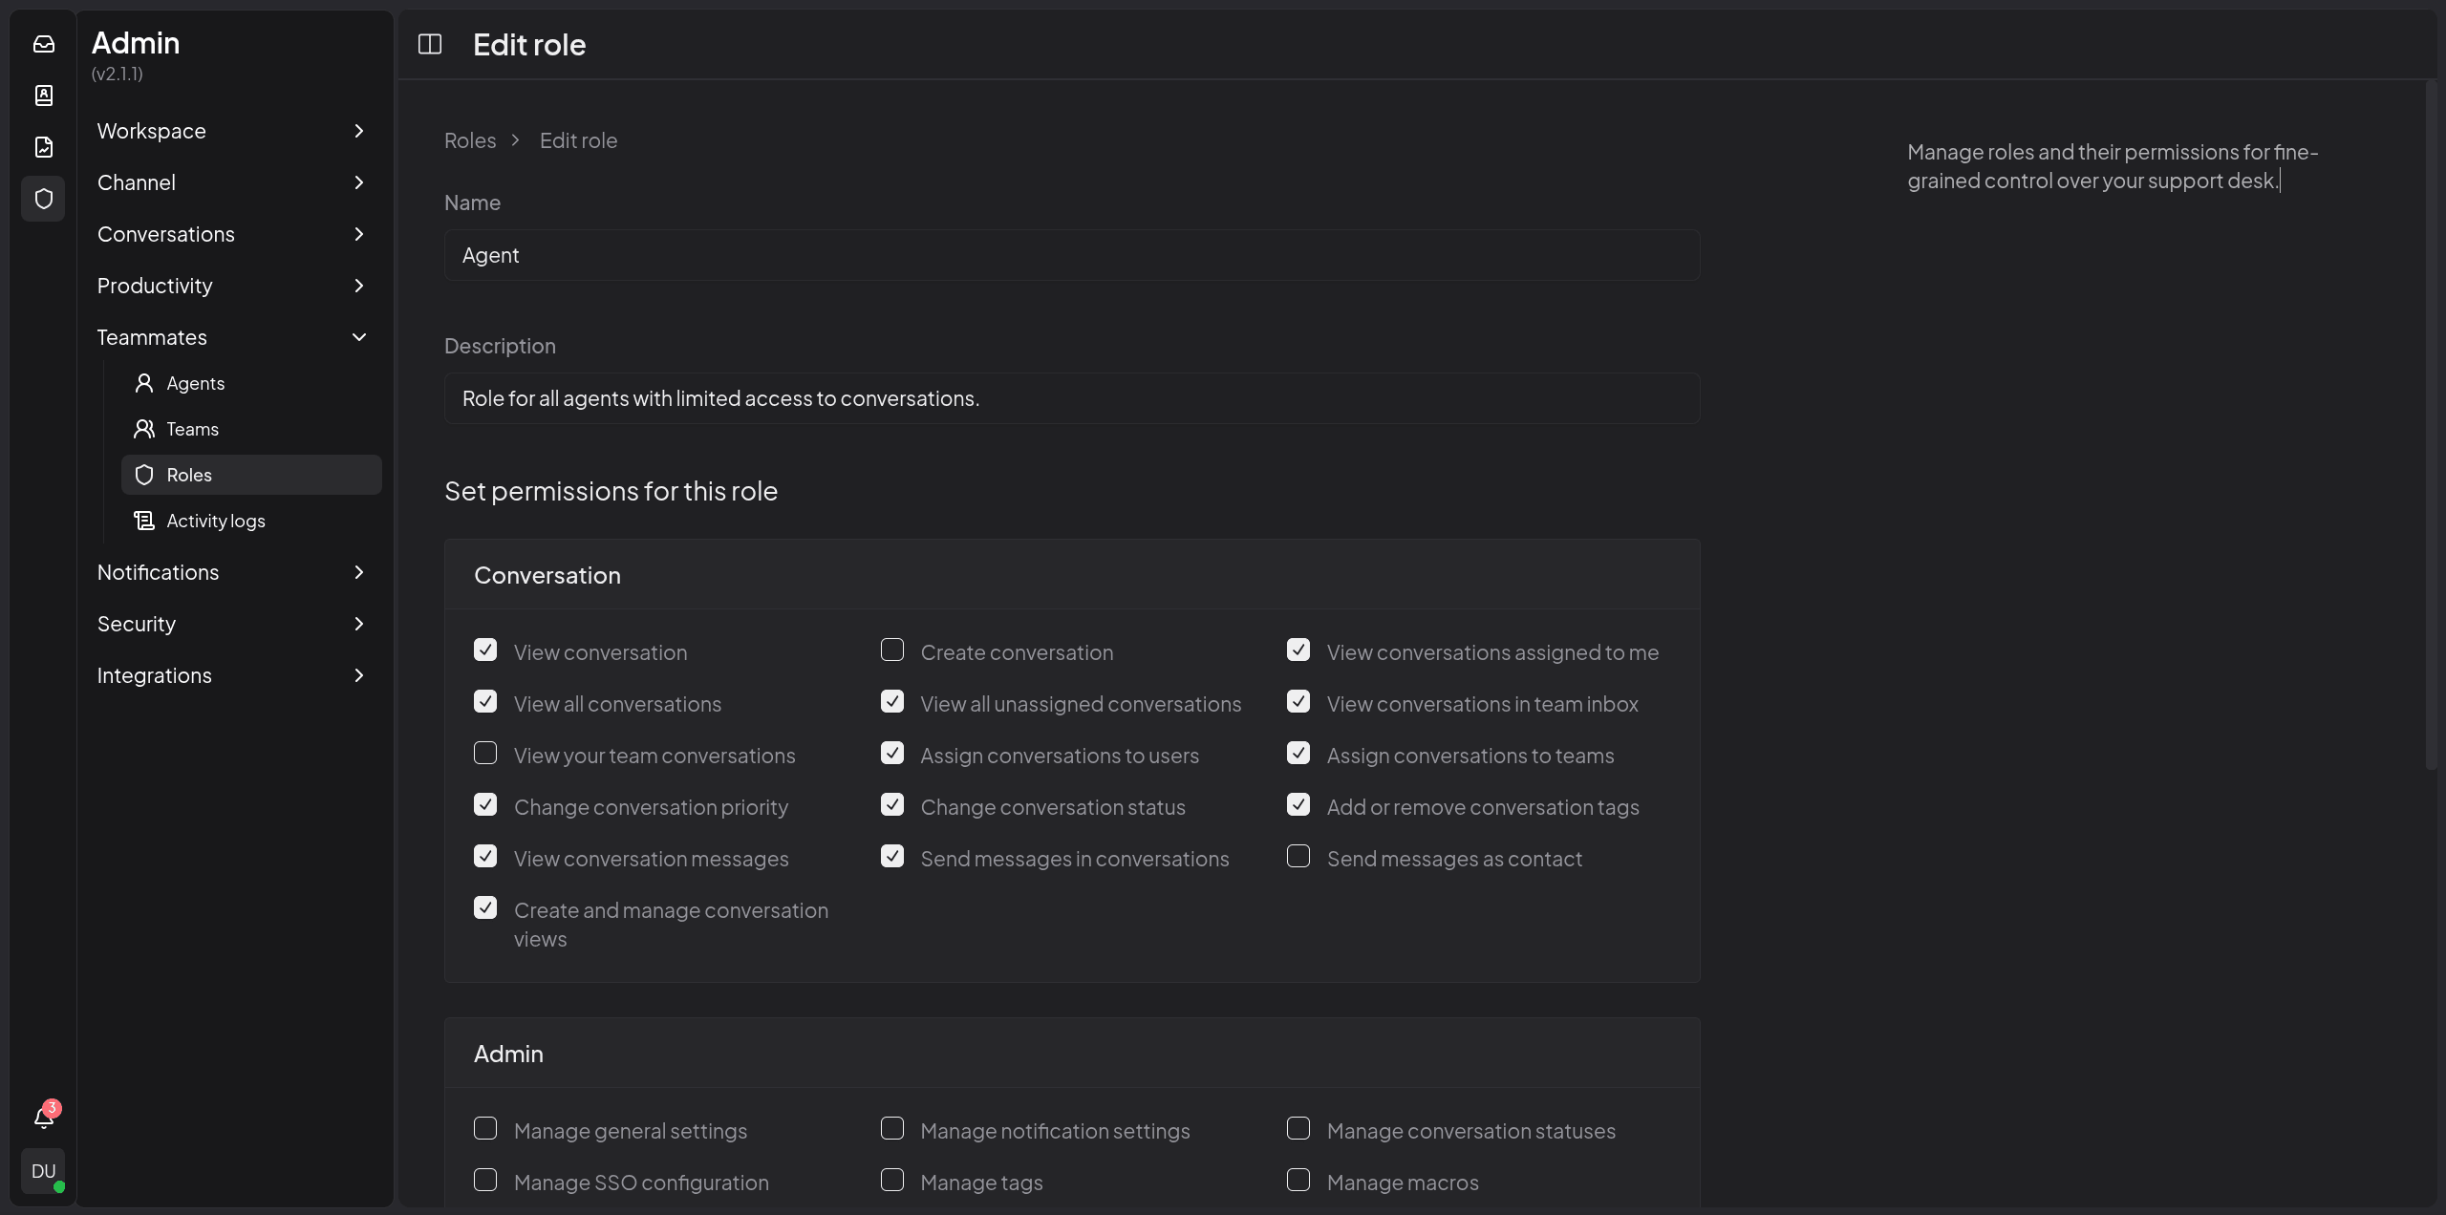Enable the Create conversation checkbox
This screenshot has height=1215, width=2446.
coord(892,650)
